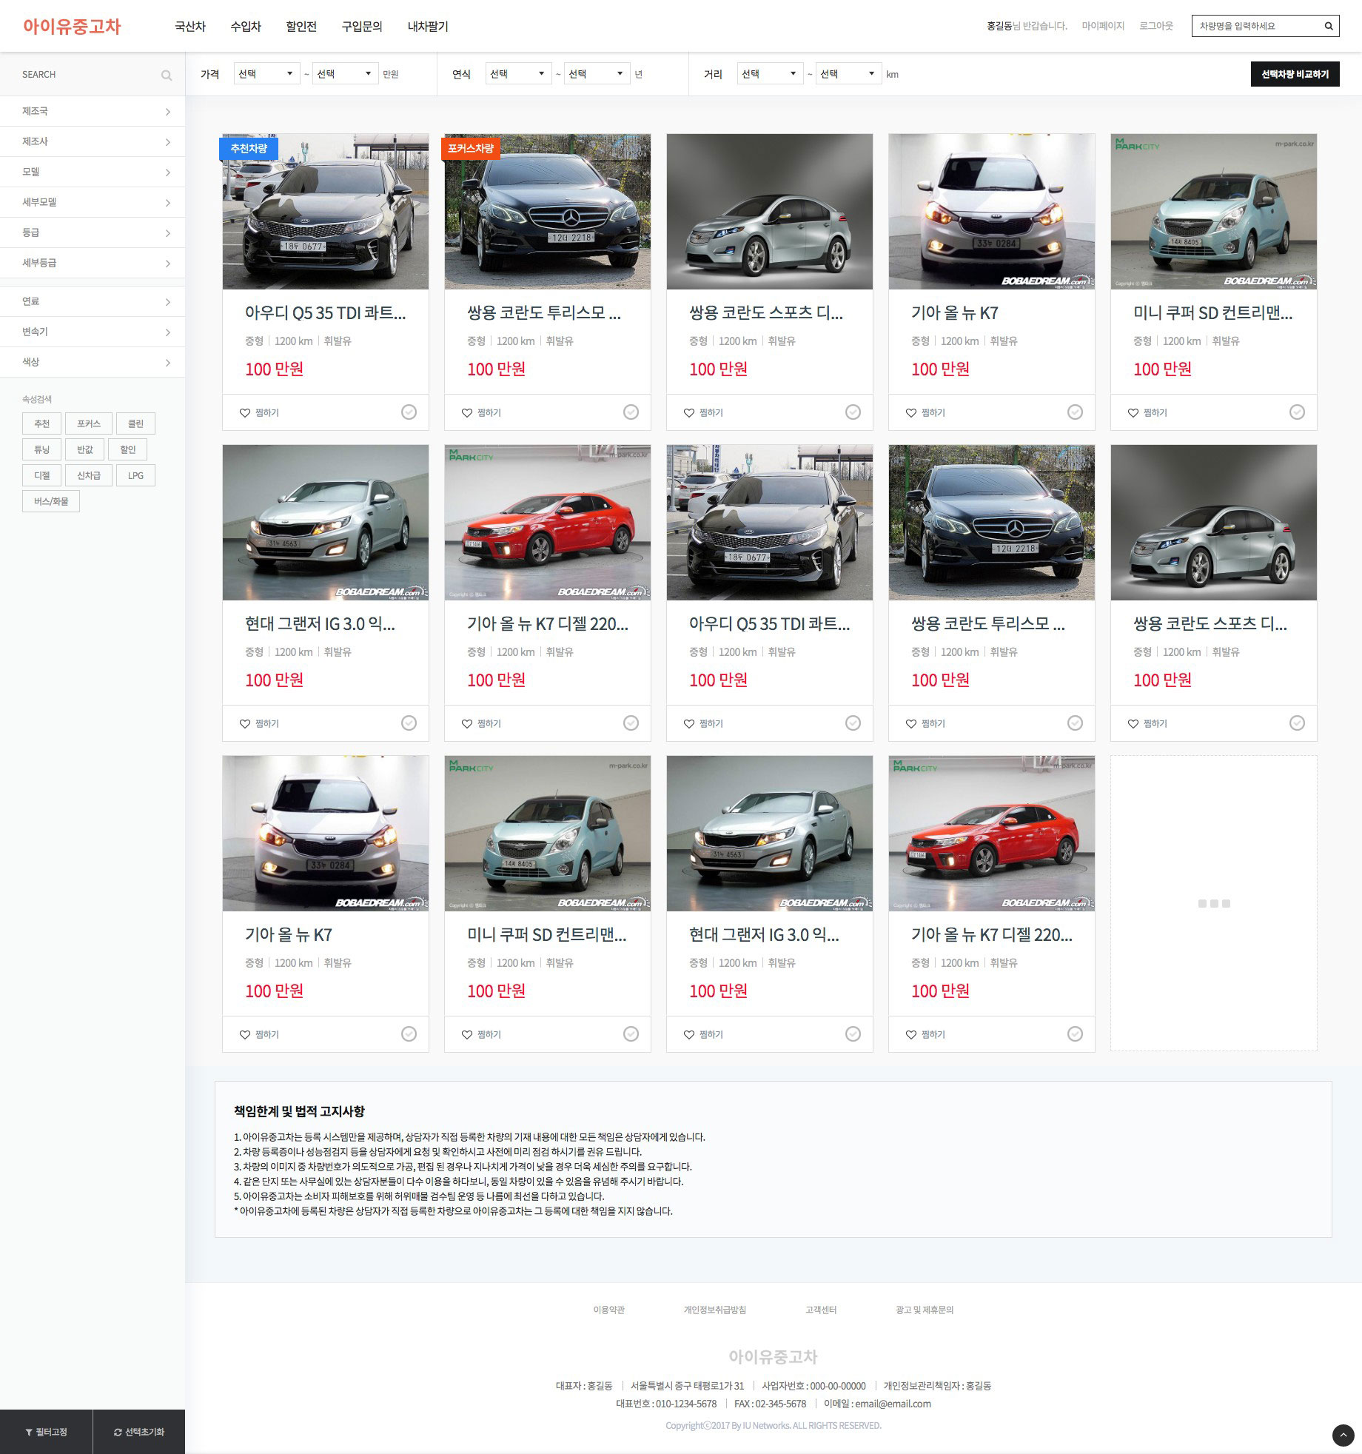Click the 선택초기화 button
1362x1454 pixels.
(x=139, y=1432)
